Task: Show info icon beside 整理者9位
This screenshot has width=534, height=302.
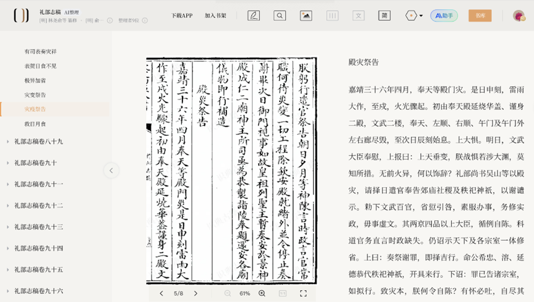Action: pos(145,20)
